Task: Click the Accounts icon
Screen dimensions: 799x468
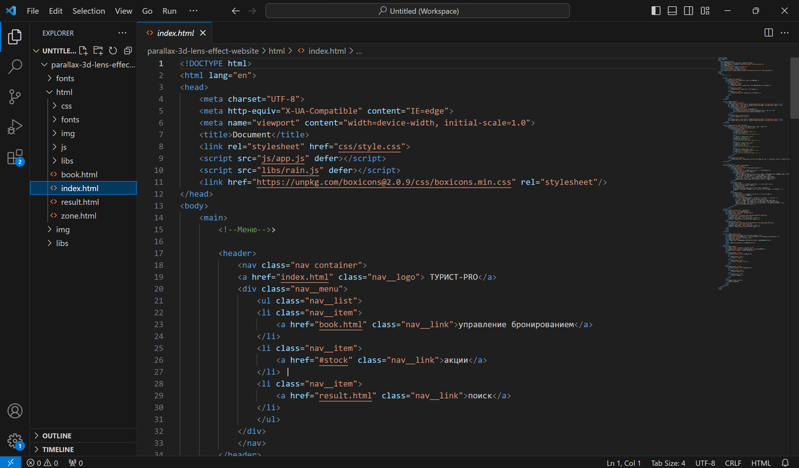Action: pos(15,411)
